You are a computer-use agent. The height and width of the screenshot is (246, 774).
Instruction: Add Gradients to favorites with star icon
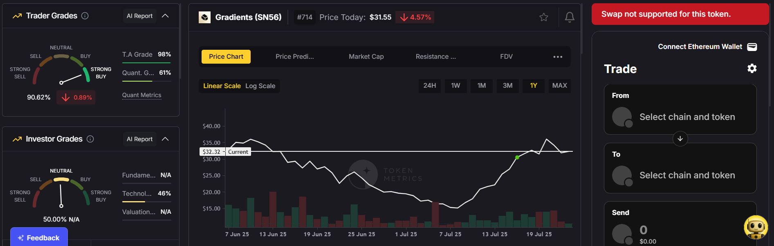point(543,17)
